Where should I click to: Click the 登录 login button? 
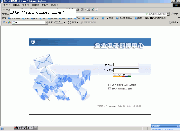[x=122, y=75]
